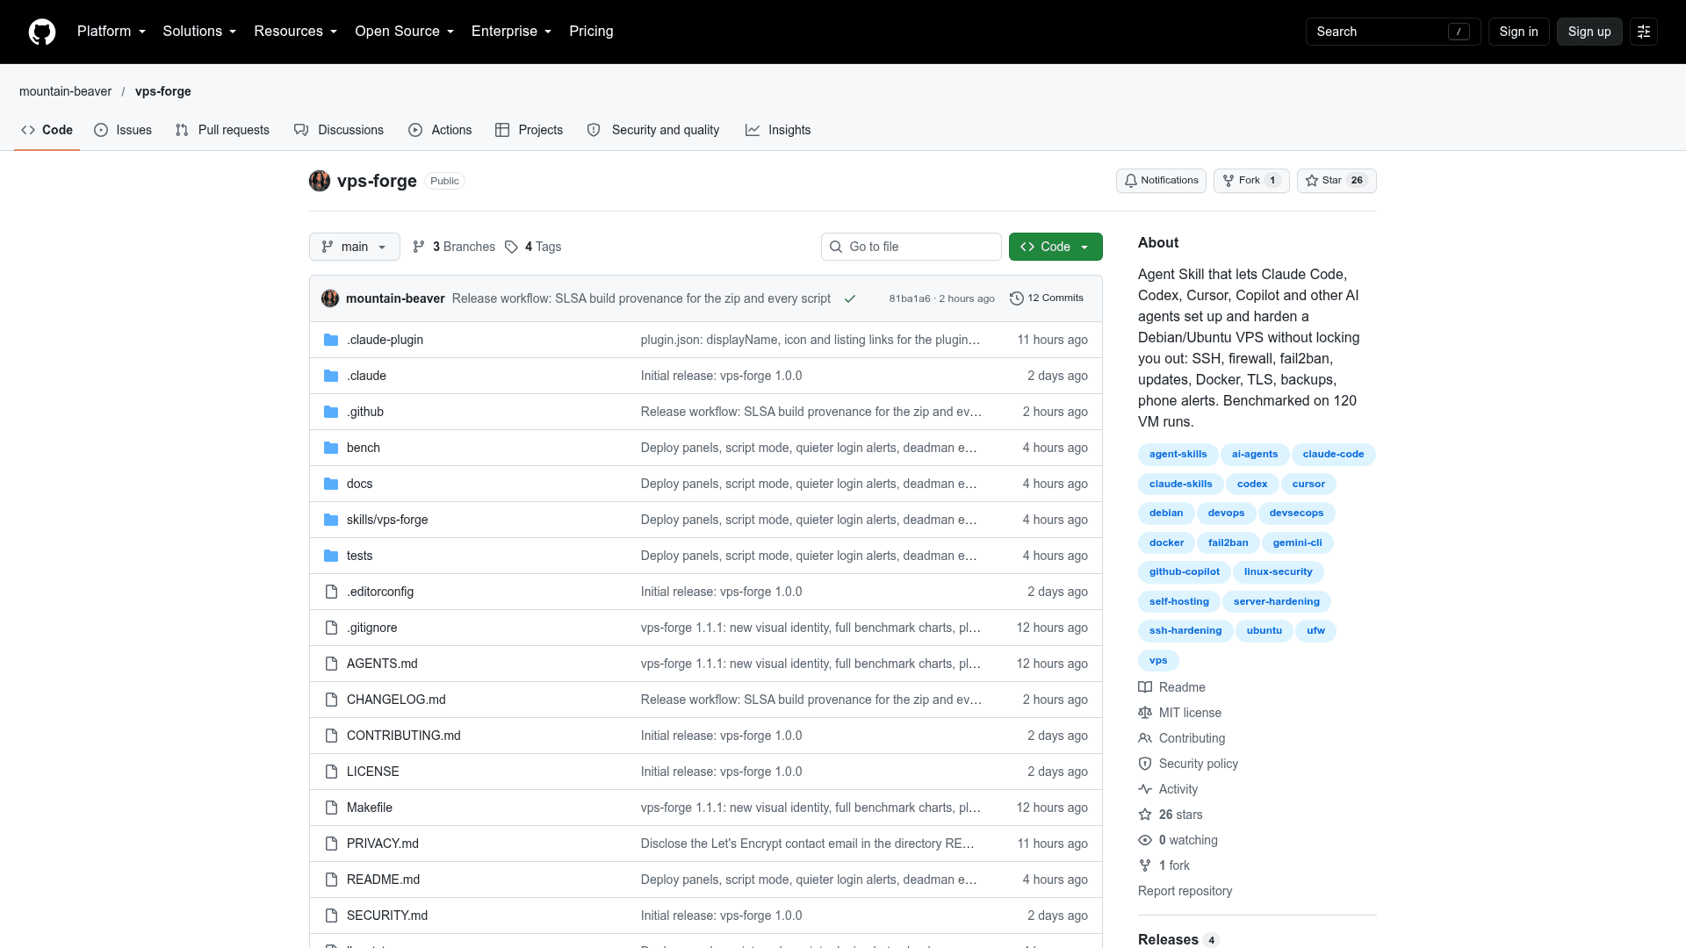Click the bench folder icon

tap(331, 448)
